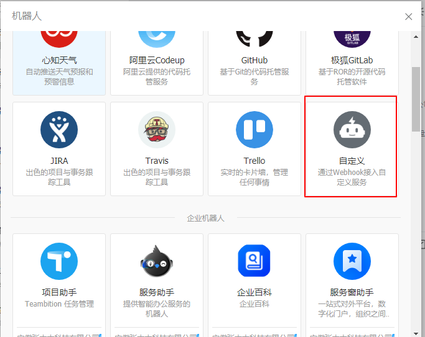Pick the 极狐GitLab robot icon

point(352,39)
